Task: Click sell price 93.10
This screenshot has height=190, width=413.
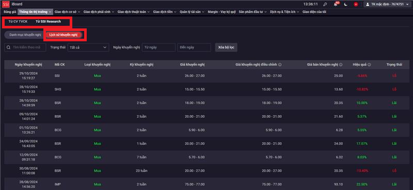Action: tap(338, 184)
